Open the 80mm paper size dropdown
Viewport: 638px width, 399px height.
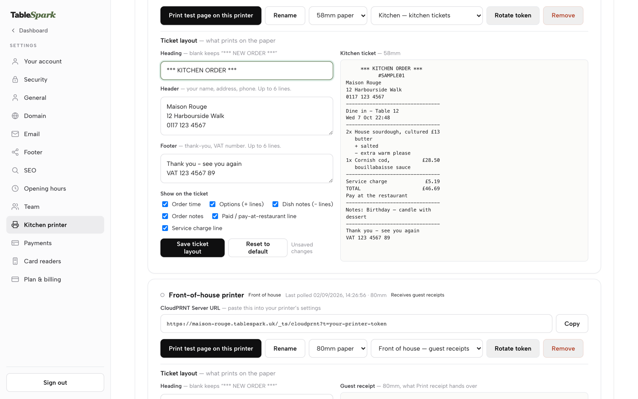[x=338, y=348]
